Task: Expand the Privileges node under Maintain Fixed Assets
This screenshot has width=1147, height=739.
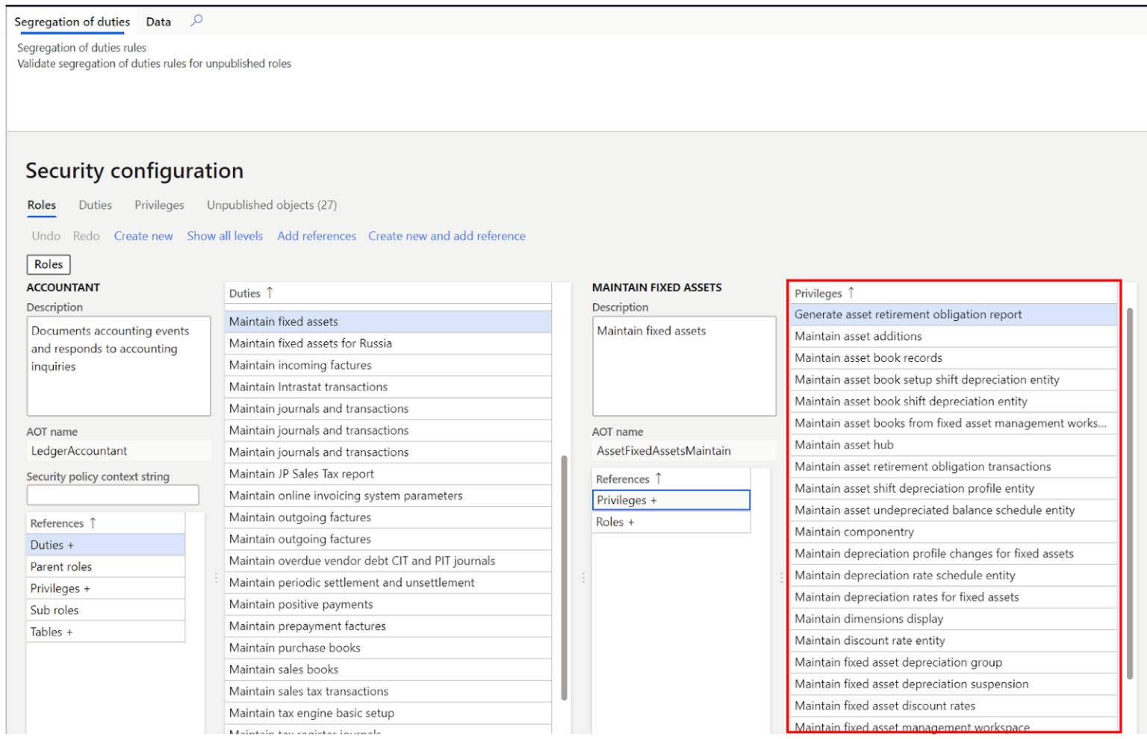Action: [654, 499]
